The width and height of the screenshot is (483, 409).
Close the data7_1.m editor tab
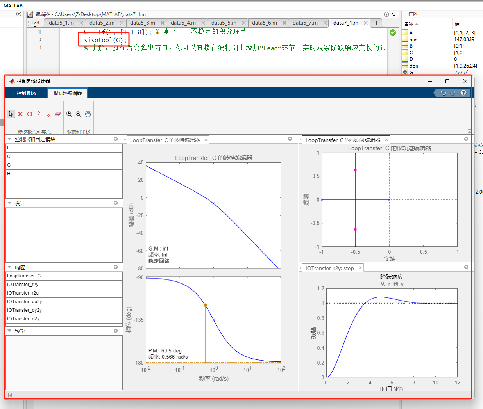(x=365, y=23)
